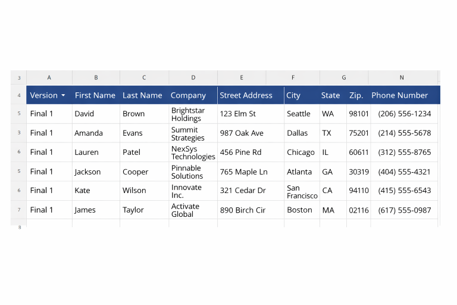
Task: Select the Pinnable Solutions company cell
Action: pyautogui.click(x=193, y=172)
